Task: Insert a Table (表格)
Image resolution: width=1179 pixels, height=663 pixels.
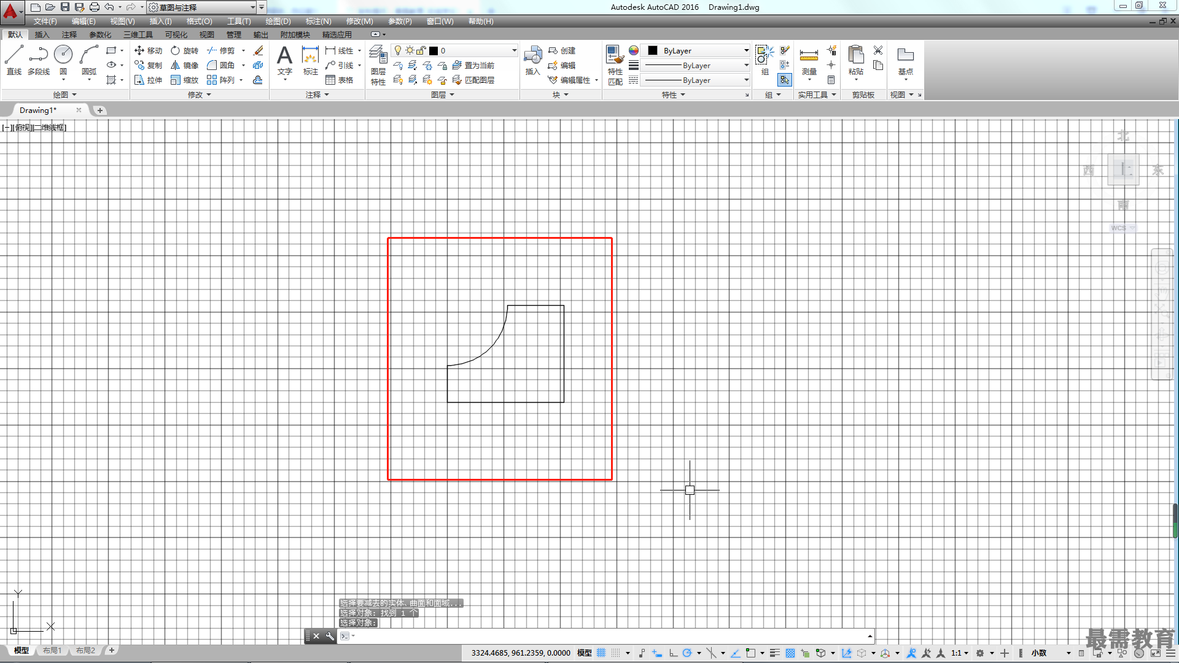Action: point(340,80)
